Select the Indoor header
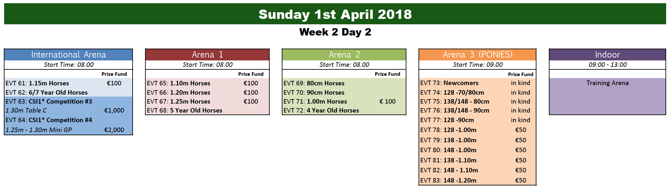The width and height of the screenshot is (669, 188). coord(607,55)
